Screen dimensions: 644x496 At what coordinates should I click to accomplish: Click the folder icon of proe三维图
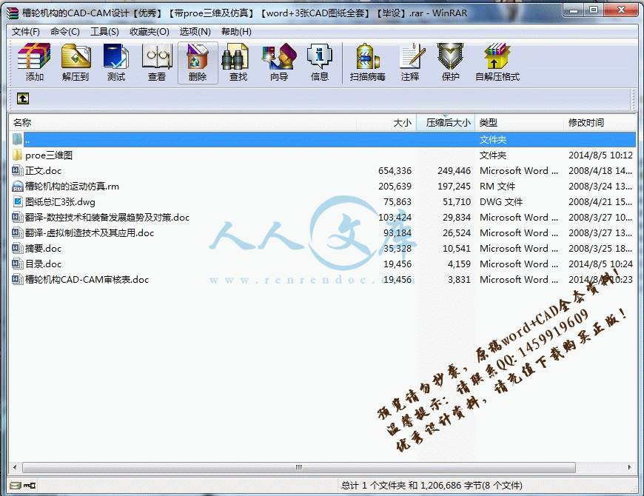pyautogui.click(x=17, y=155)
